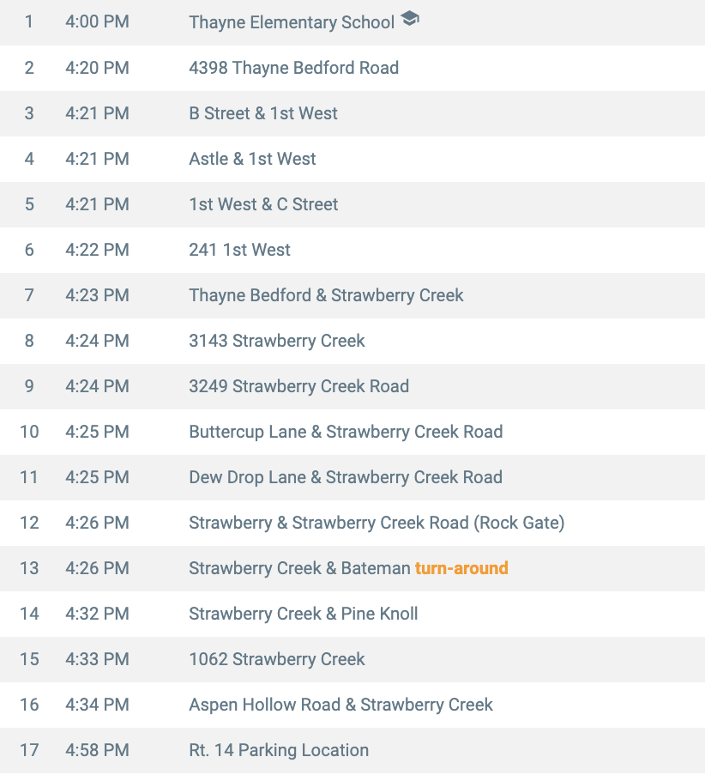Open the 3143 Strawberry Creek stop

tap(276, 341)
